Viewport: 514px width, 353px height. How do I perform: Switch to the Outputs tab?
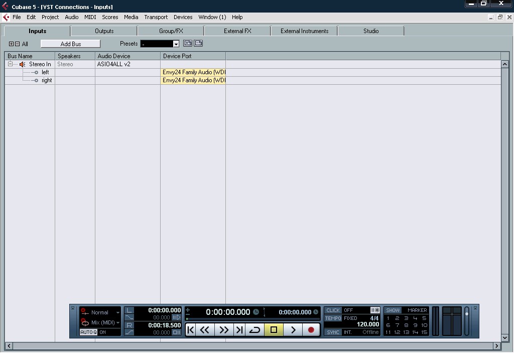click(x=104, y=31)
